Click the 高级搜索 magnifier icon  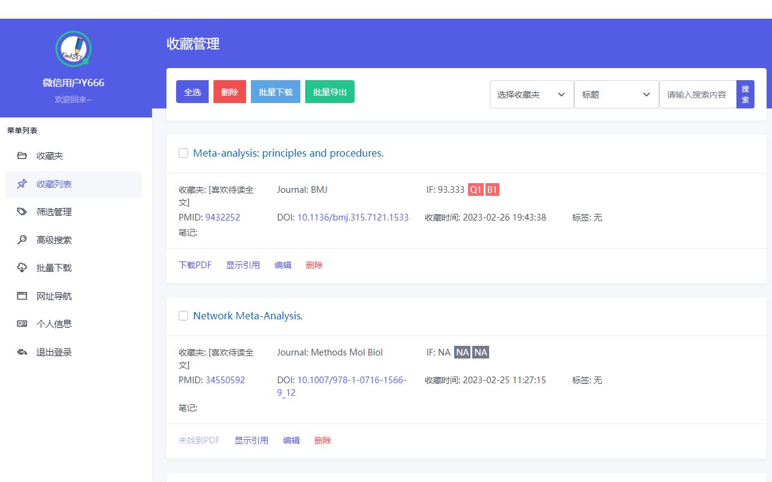click(22, 240)
